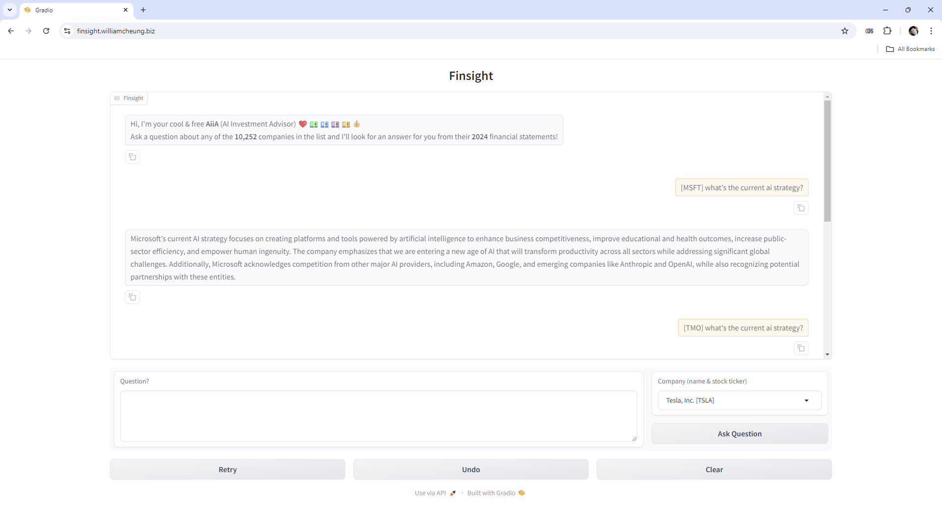The height and width of the screenshot is (506, 942).
Task: Click inside the Question text box
Action: coord(378,416)
